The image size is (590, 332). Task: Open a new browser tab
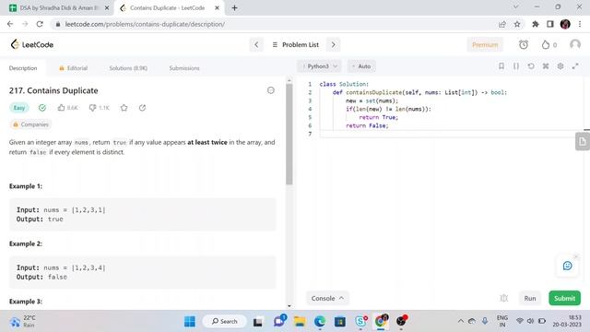click(x=234, y=8)
